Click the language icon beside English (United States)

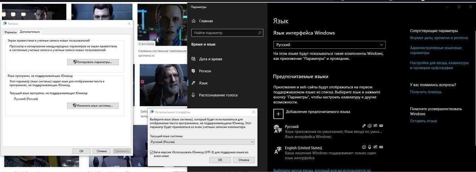click(x=278, y=150)
